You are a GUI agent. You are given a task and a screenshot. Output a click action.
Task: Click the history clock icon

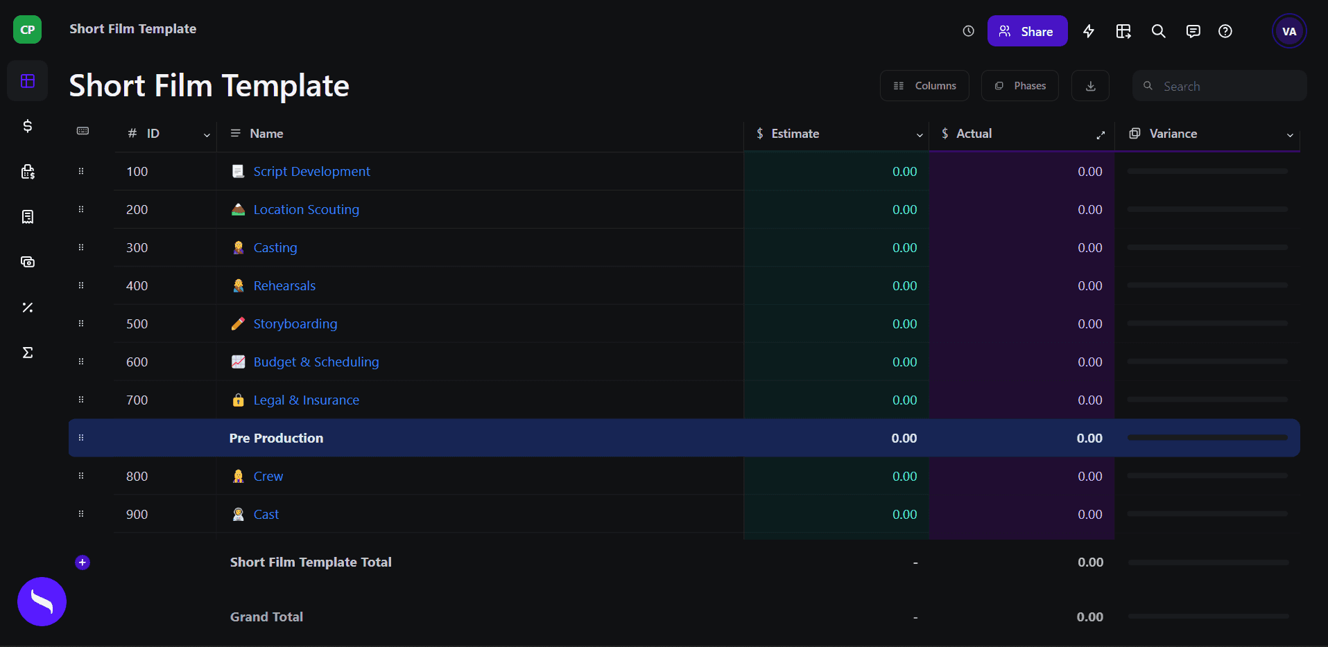click(968, 31)
